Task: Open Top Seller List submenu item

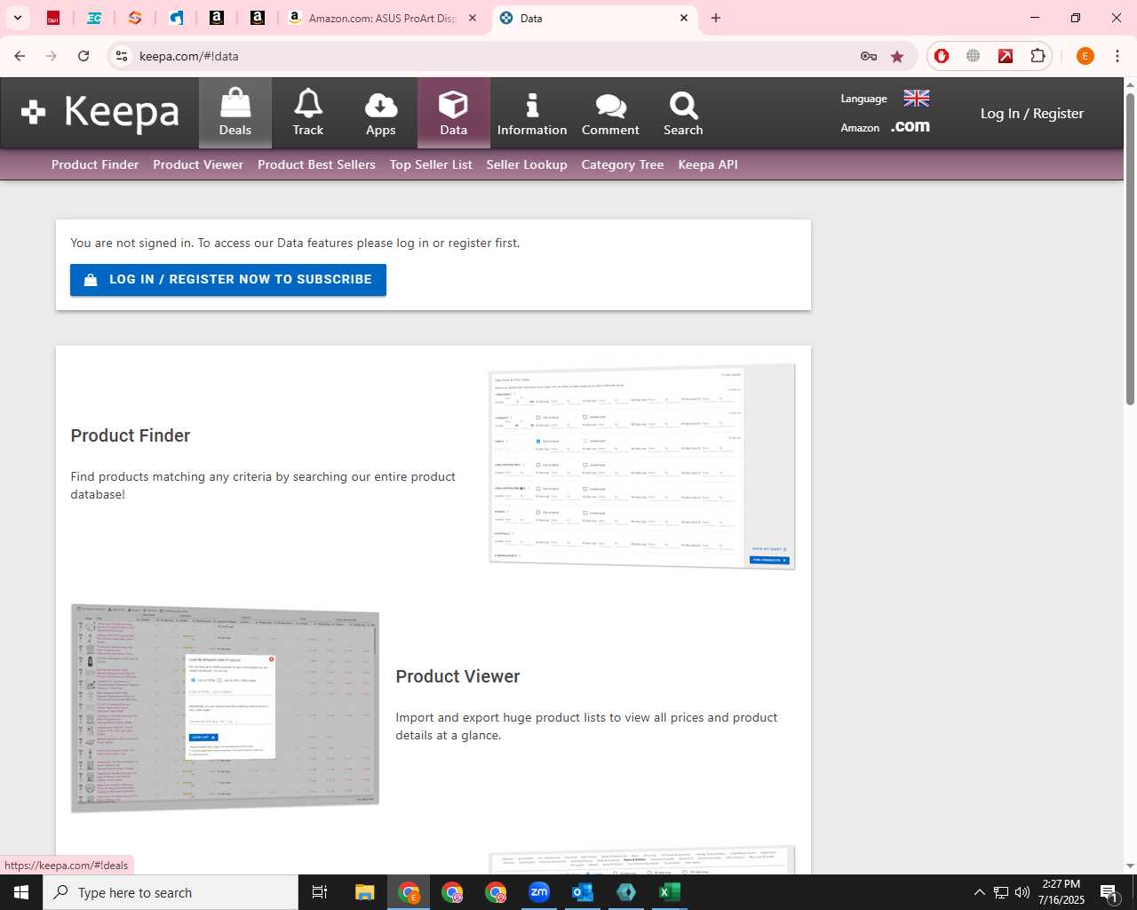Action: click(431, 164)
